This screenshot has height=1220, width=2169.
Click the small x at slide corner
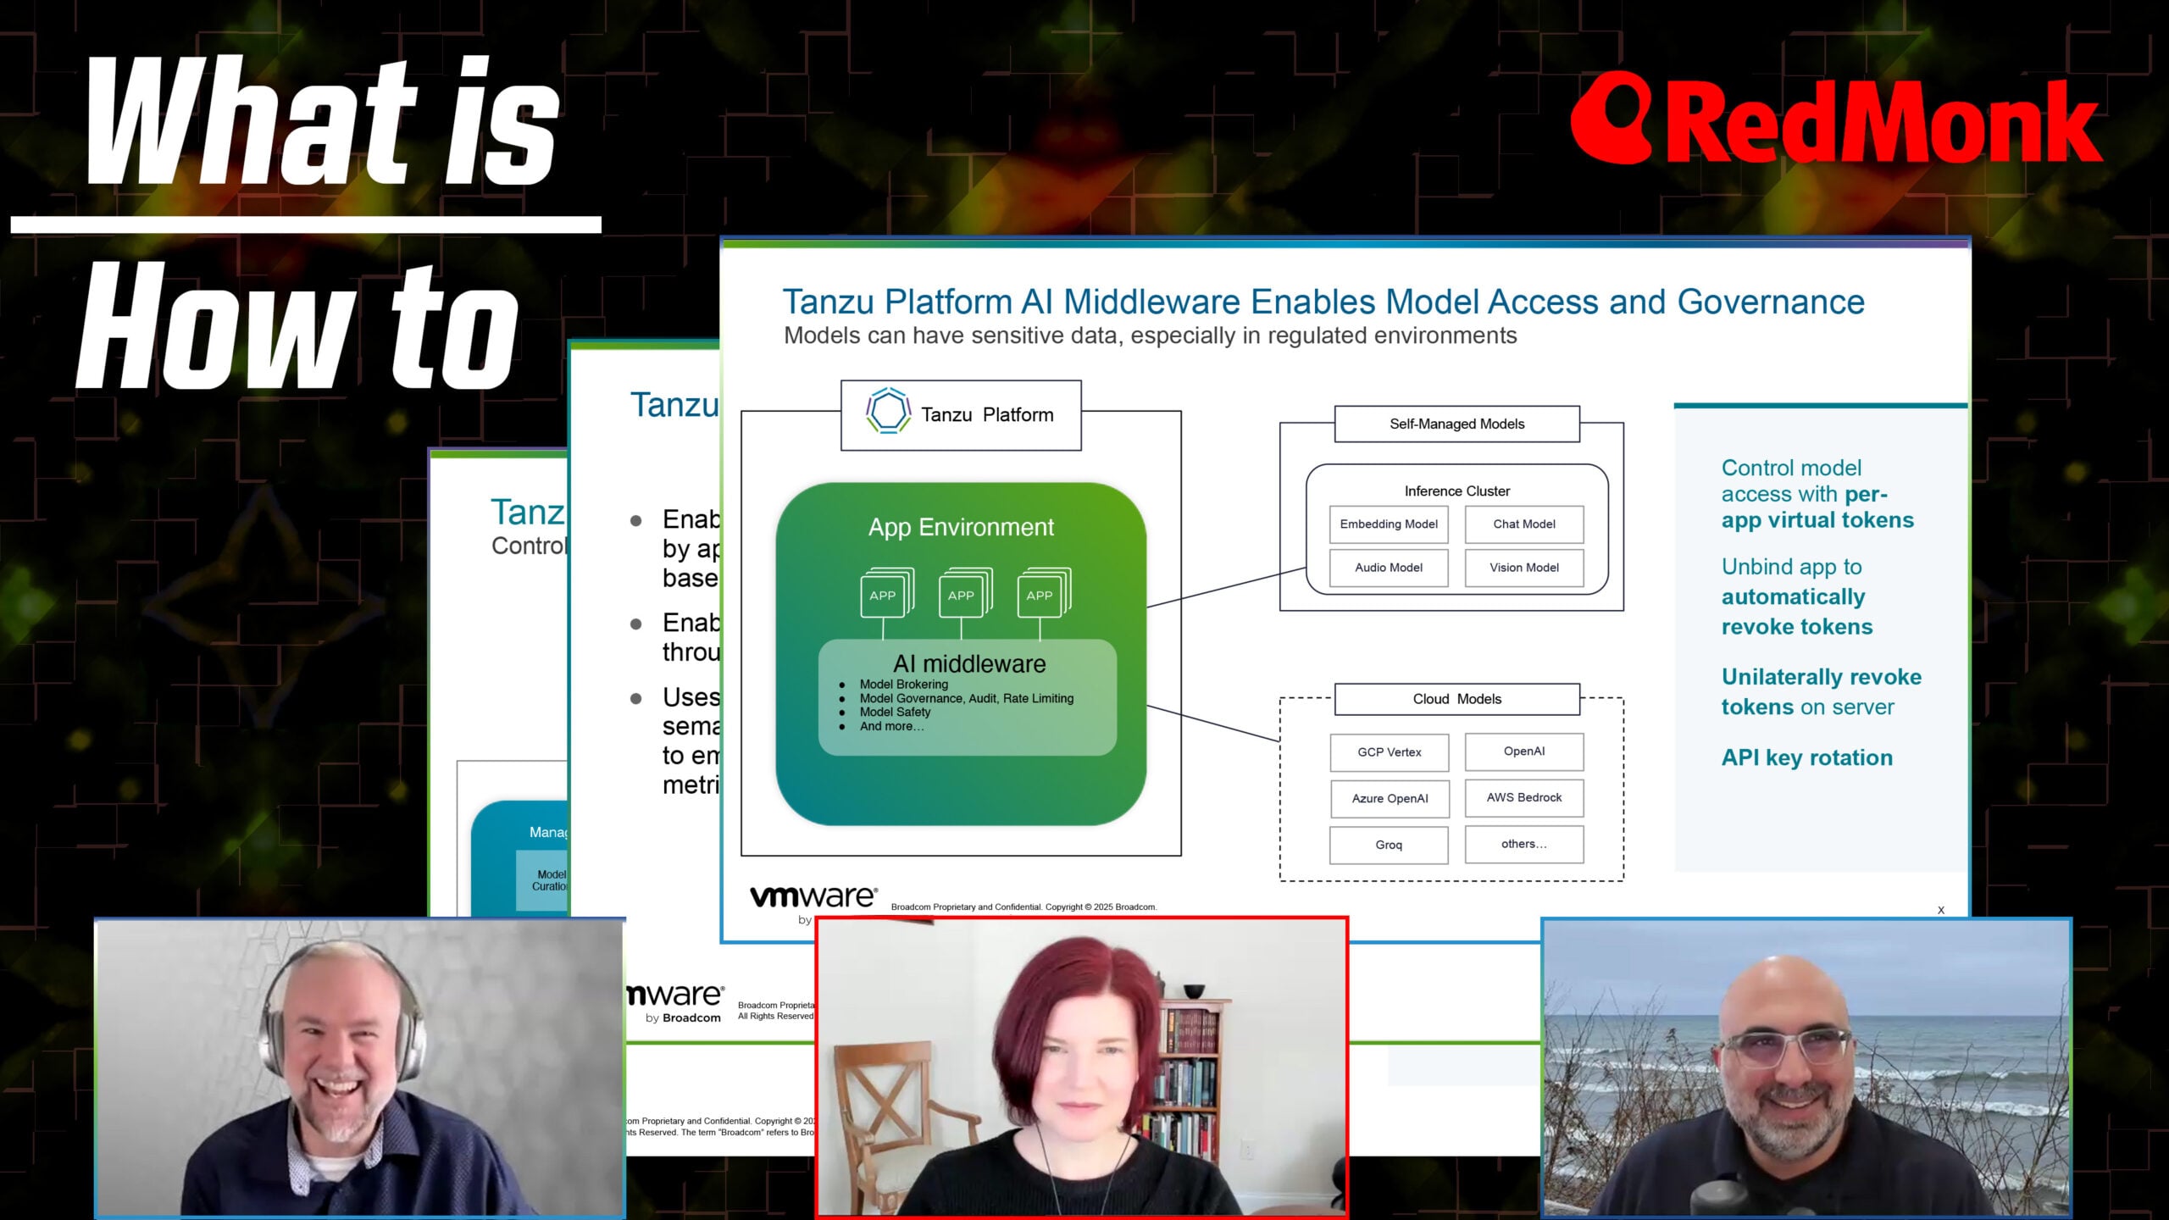[x=1940, y=910]
